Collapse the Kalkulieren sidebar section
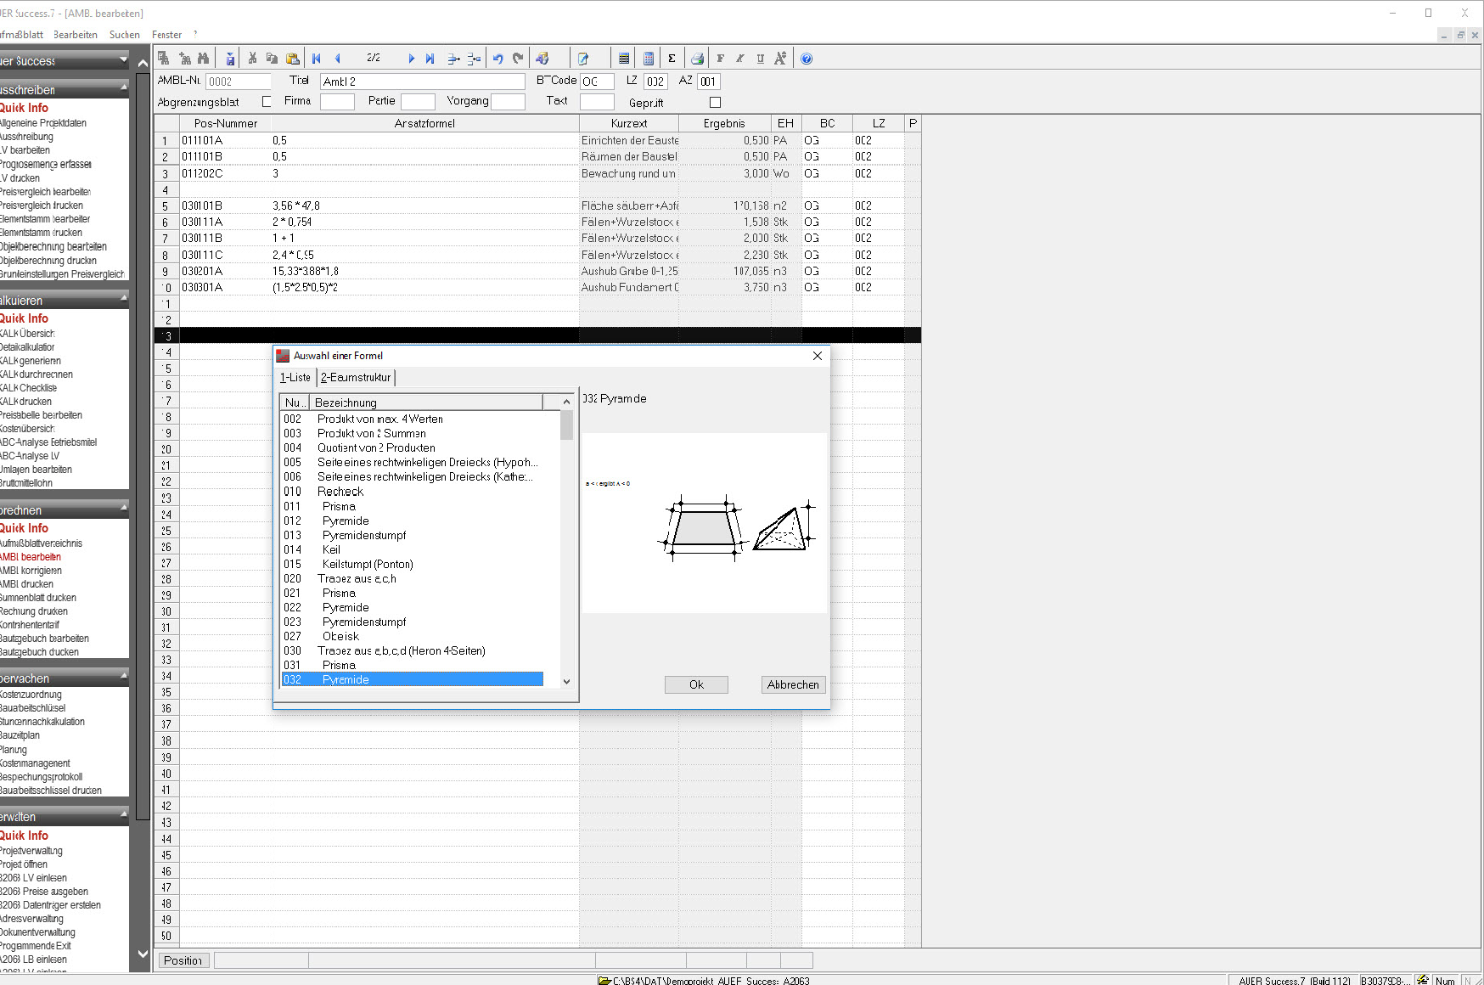 click(124, 298)
